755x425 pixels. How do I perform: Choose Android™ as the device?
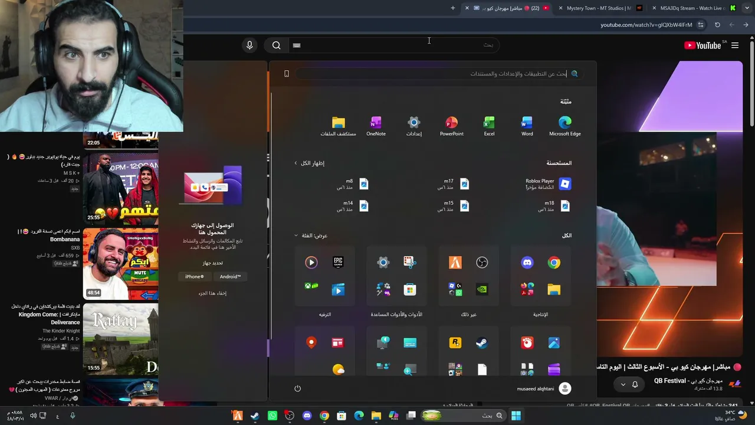(230, 276)
